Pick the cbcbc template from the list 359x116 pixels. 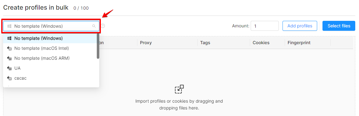point(50,78)
